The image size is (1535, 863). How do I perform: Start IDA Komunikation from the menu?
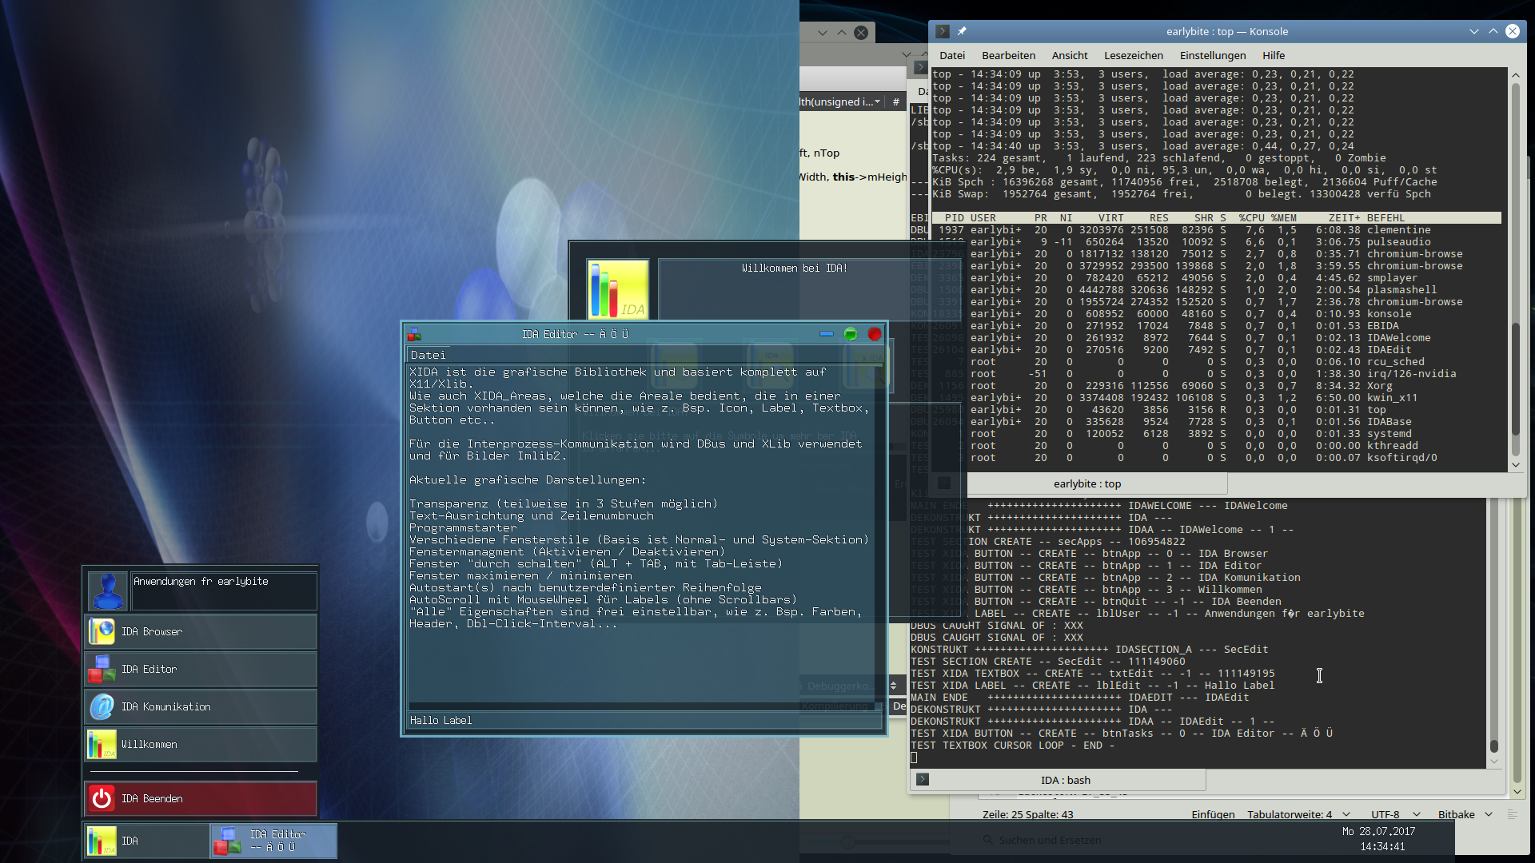click(x=200, y=706)
